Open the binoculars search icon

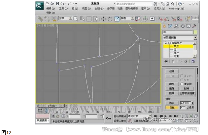[155, 4]
